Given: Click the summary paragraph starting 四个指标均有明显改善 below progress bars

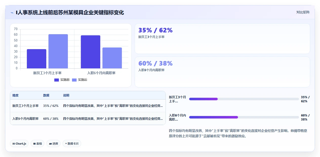Looking at the screenshot, I should tap(238, 133).
